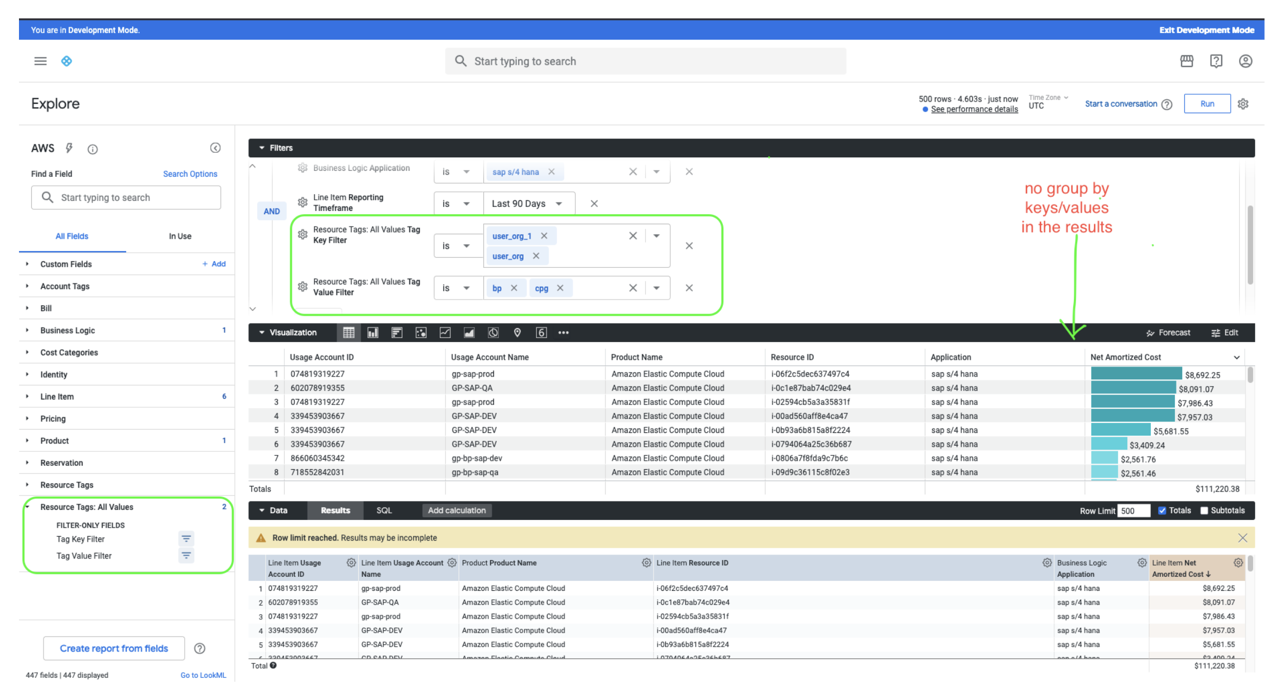Collapse the Filters section
This screenshot has height=694, width=1277.
point(262,148)
